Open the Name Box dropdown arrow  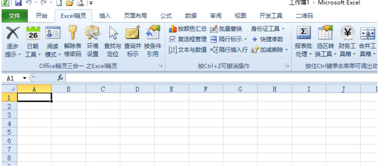24,78
